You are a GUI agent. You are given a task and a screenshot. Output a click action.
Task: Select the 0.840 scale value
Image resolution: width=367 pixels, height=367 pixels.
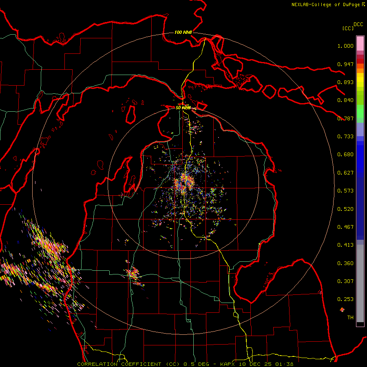pos(345,100)
